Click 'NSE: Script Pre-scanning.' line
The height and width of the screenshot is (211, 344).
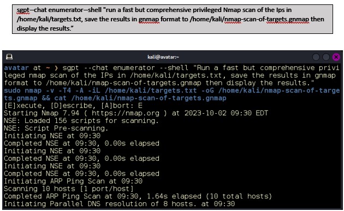pos(56,128)
